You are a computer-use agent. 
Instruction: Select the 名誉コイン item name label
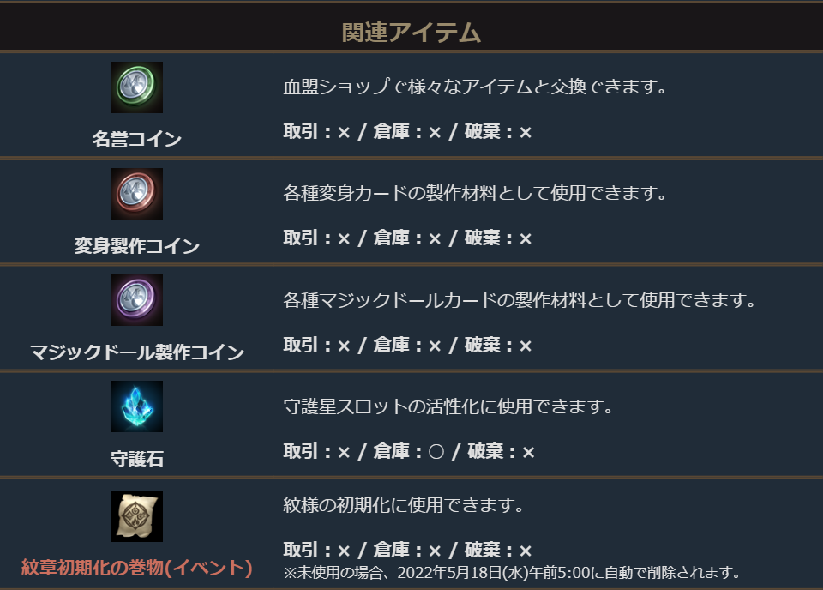coord(137,139)
